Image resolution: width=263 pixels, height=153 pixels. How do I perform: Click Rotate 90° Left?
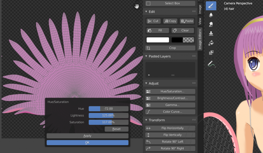click(170, 142)
